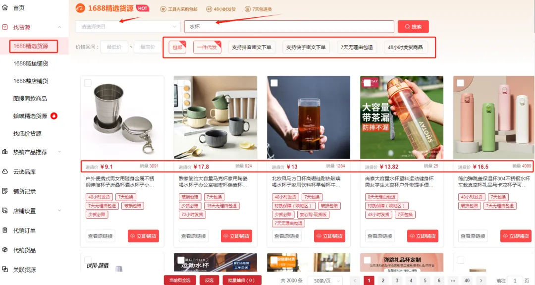Click the 关联货源 link icon
535x285 pixels.
[x=5, y=269]
